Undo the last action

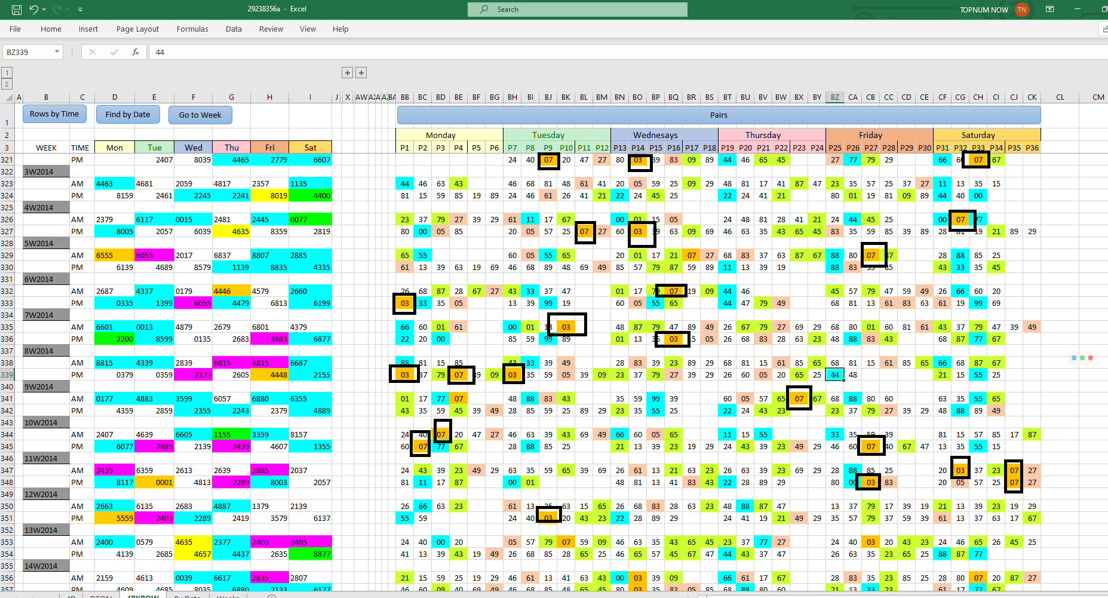click(x=34, y=10)
